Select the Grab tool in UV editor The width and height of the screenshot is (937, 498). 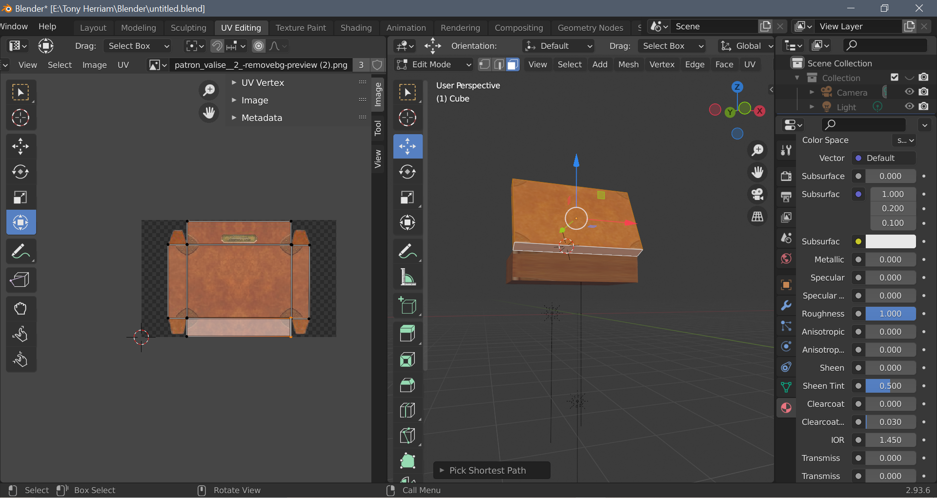pyautogui.click(x=21, y=308)
